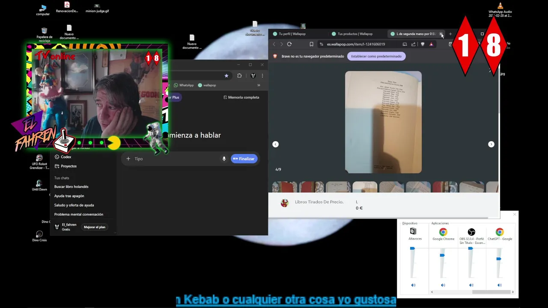Select the first product thumbnail on Wallapop

tap(285, 187)
